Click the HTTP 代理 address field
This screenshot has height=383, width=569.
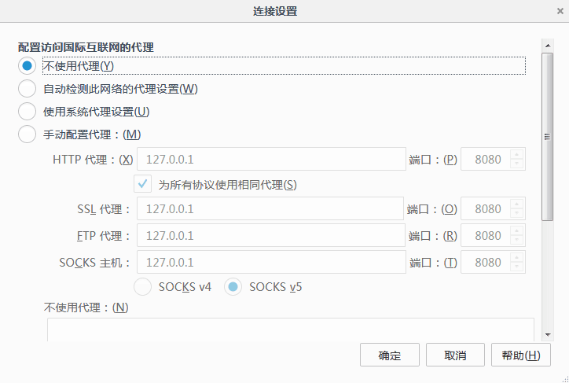pyautogui.click(x=271, y=160)
